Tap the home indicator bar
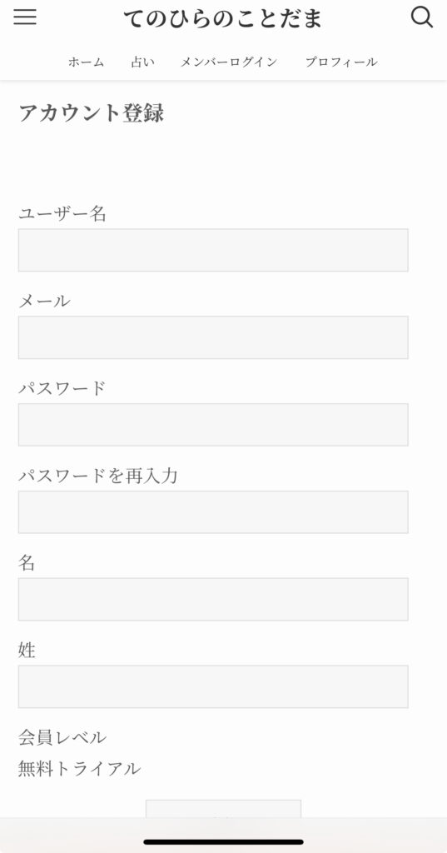 coord(223,842)
